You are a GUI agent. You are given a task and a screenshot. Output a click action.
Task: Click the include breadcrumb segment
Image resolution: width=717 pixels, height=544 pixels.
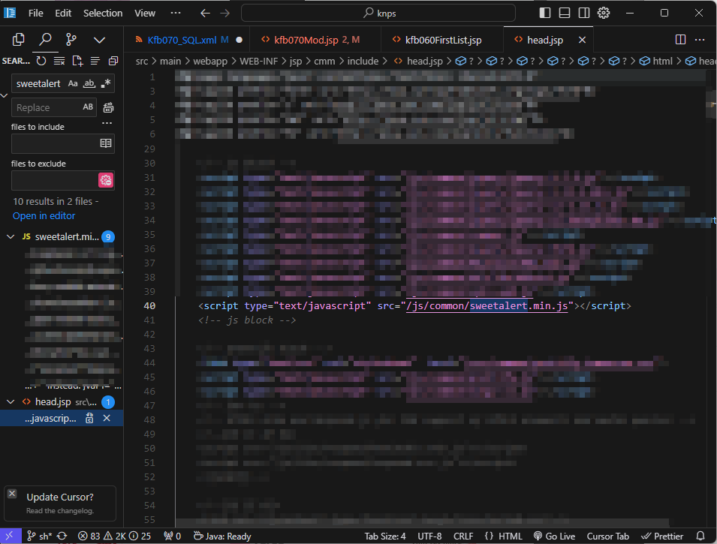coord(363,61)
